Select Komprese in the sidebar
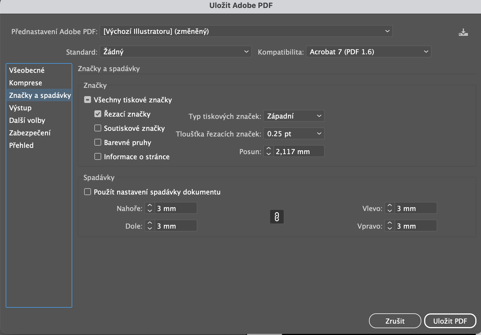481x335 pixels. click(x=39, y=83)
